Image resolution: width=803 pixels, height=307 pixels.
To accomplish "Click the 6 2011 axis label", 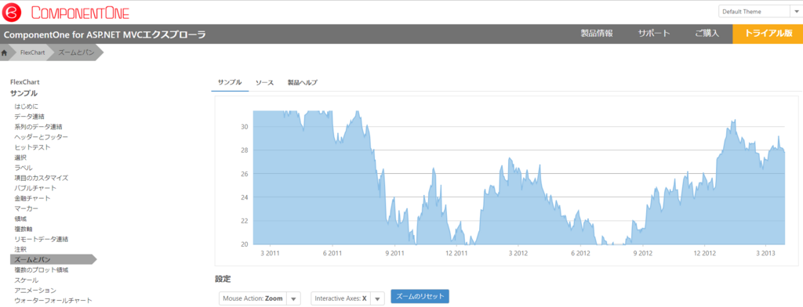I will tap(332, 253).
